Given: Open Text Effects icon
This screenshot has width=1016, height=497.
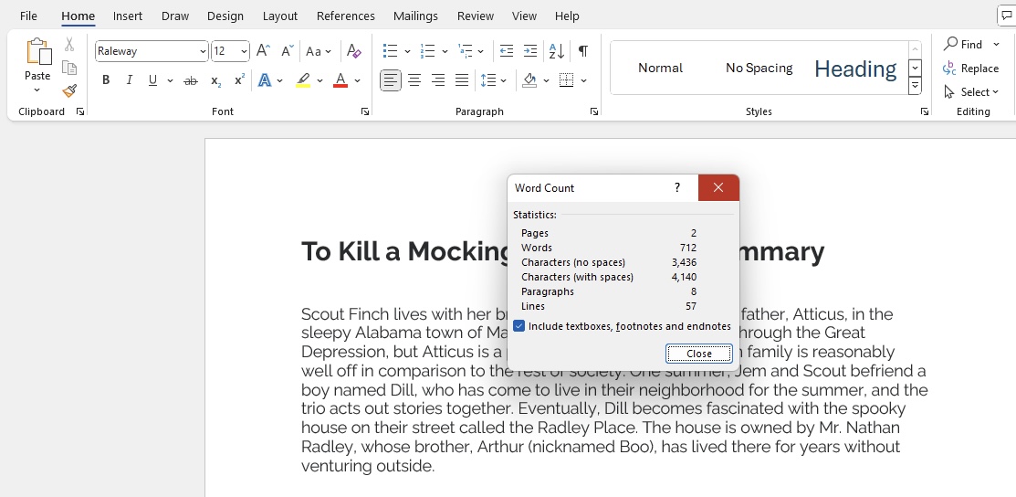Looking at the screenshot, I should [265, 80].
